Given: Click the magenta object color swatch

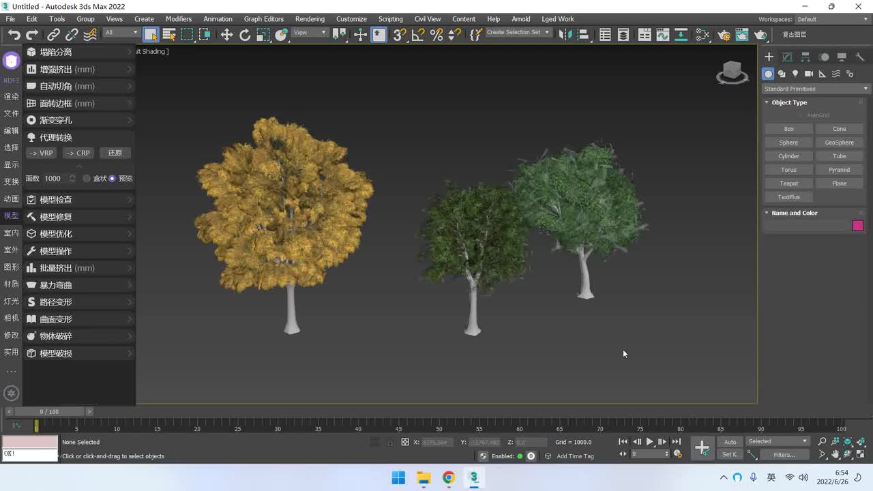Looking at the screenshot, I should pyautogui.click(x=857, y=226).
